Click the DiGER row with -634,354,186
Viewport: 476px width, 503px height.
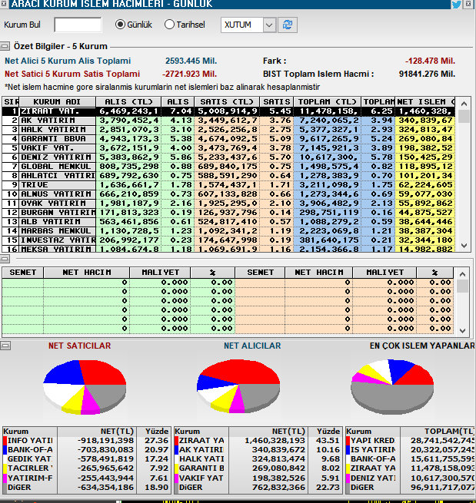coord(86,488)
